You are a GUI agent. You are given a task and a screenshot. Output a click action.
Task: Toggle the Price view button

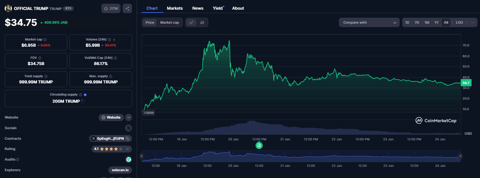coord(150,22)
